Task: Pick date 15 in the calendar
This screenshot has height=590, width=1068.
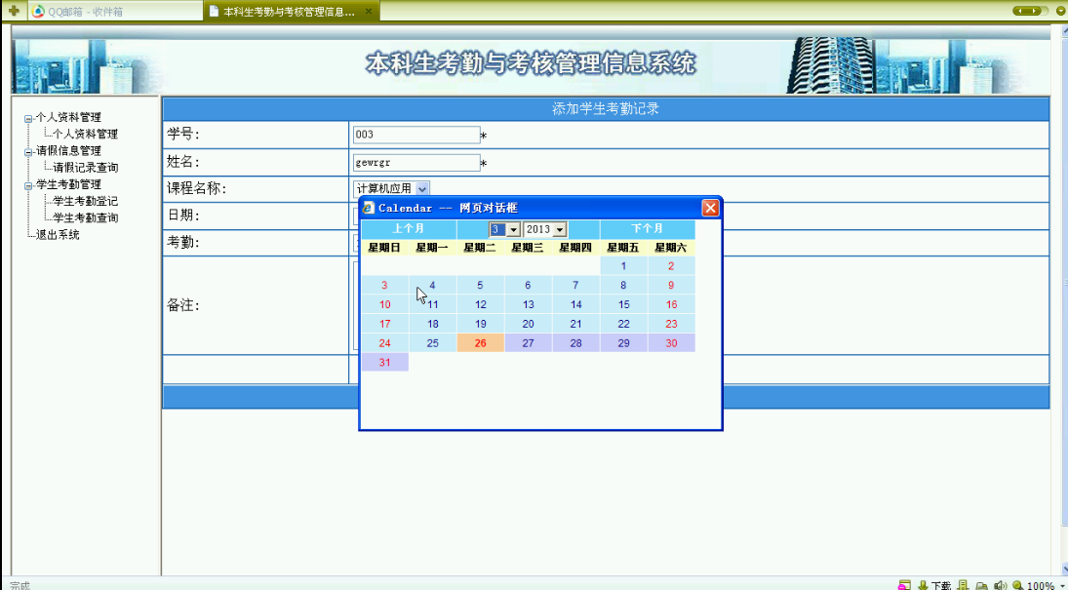Action: (623, 304)
